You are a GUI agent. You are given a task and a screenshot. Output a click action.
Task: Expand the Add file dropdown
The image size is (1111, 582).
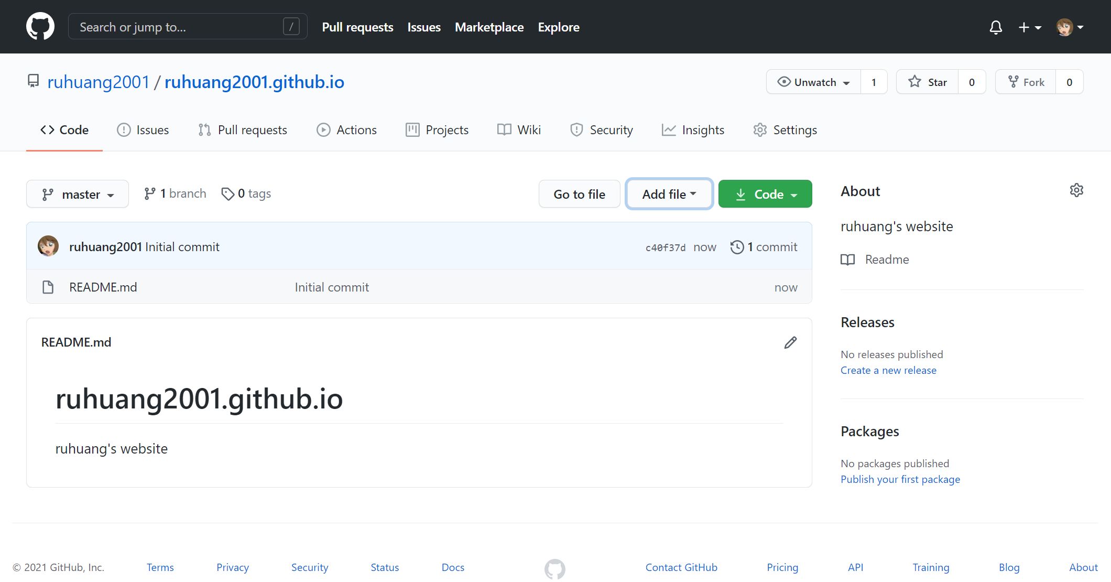coord(669,194)
